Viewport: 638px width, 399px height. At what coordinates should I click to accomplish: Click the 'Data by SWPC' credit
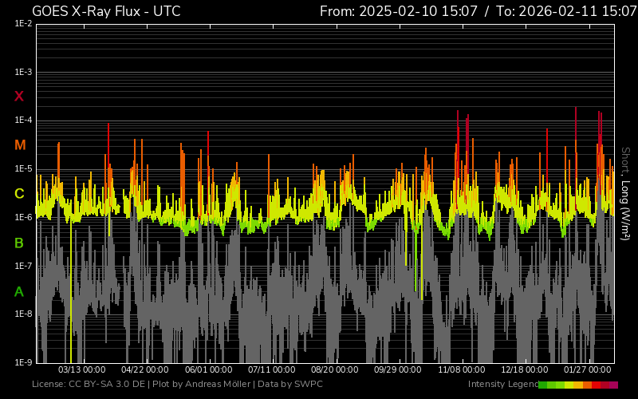(290, 384)
